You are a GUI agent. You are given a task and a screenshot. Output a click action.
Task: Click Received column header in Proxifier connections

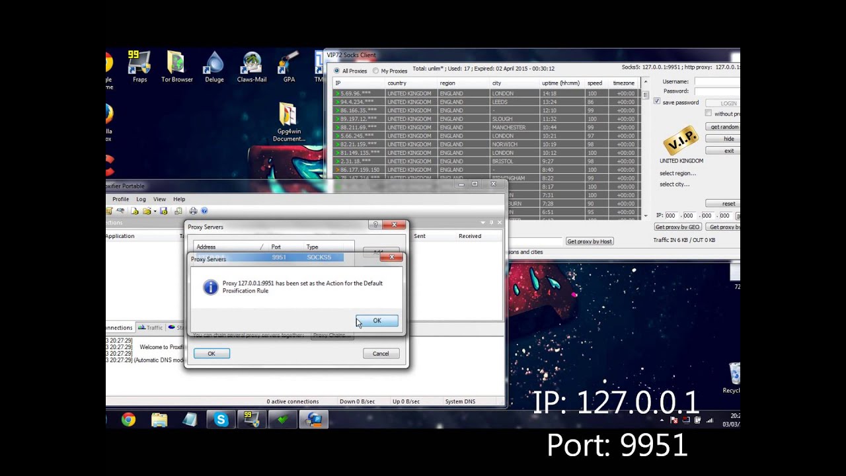pos(470,236)
